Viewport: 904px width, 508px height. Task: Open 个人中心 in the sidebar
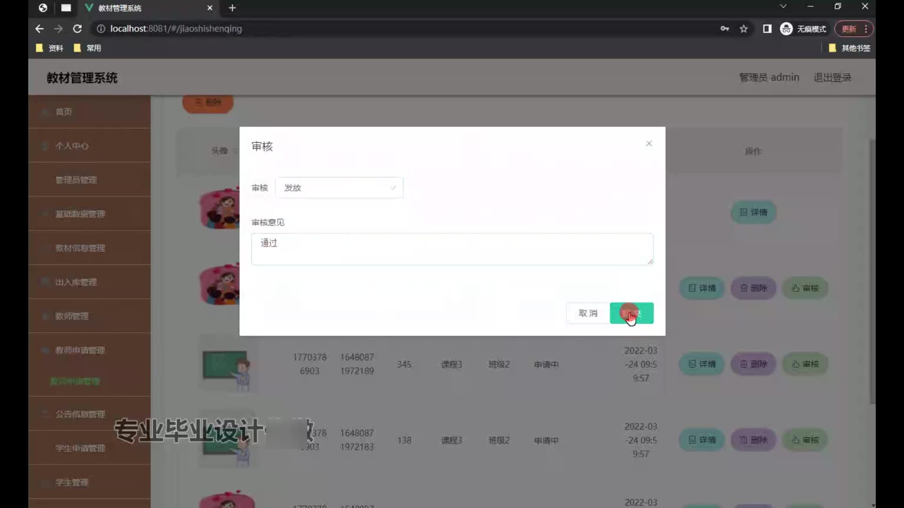click(89, 146)
